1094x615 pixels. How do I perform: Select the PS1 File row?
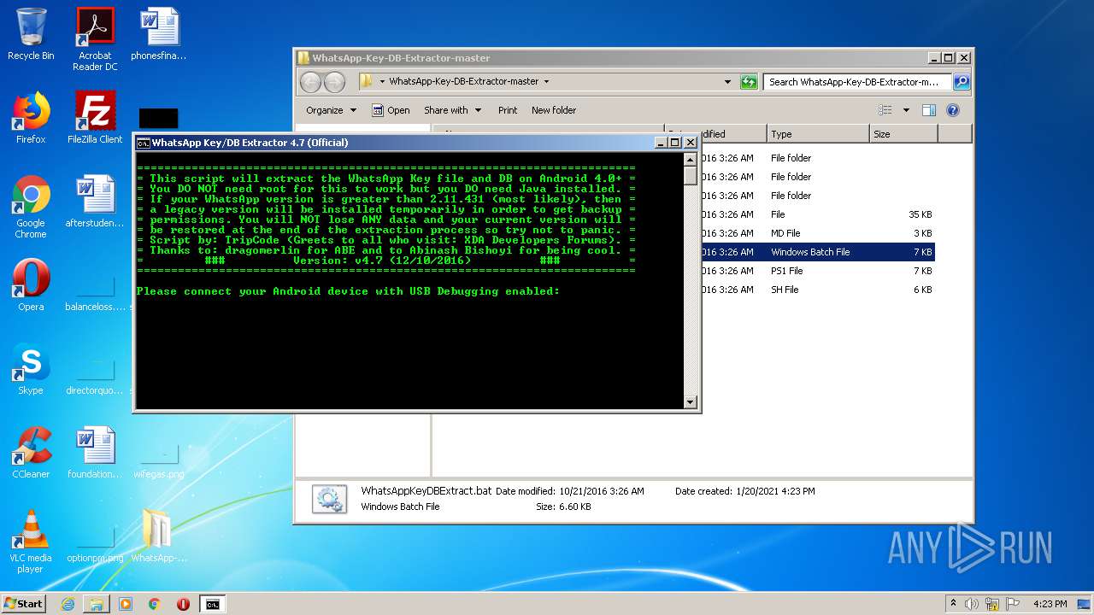click(816, 271)
